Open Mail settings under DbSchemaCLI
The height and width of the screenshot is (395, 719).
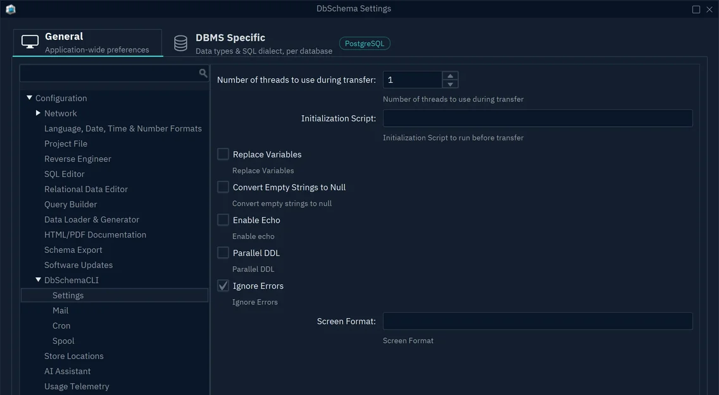[60, 310]
